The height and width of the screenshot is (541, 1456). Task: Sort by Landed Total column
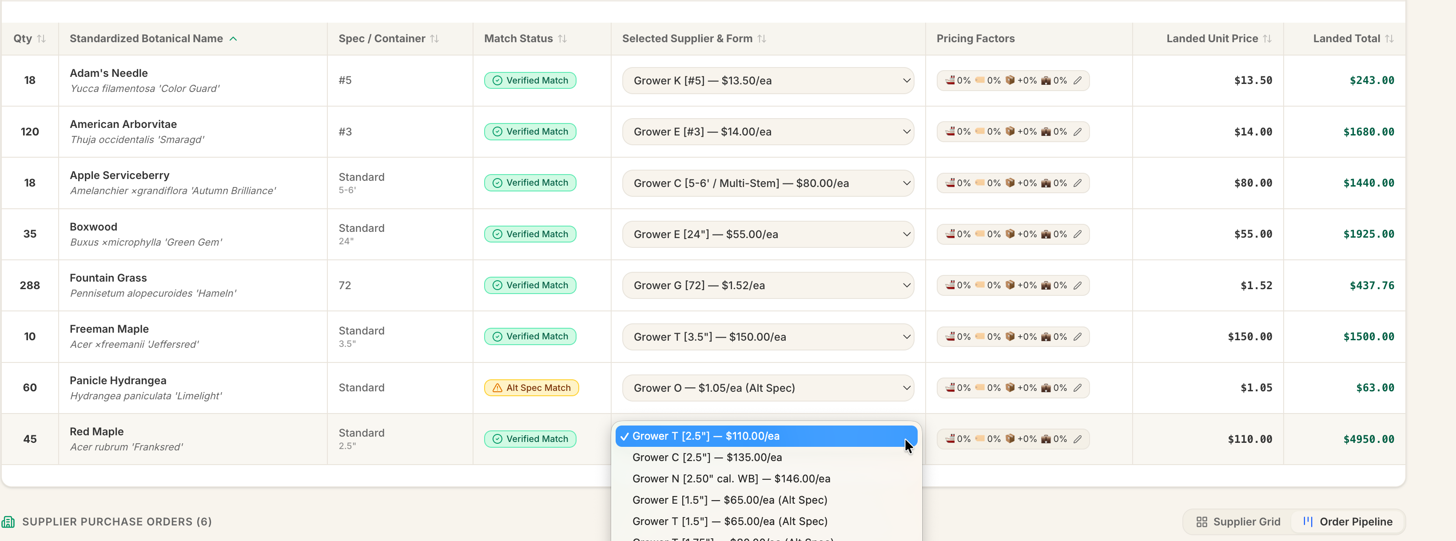[1389, 39]
